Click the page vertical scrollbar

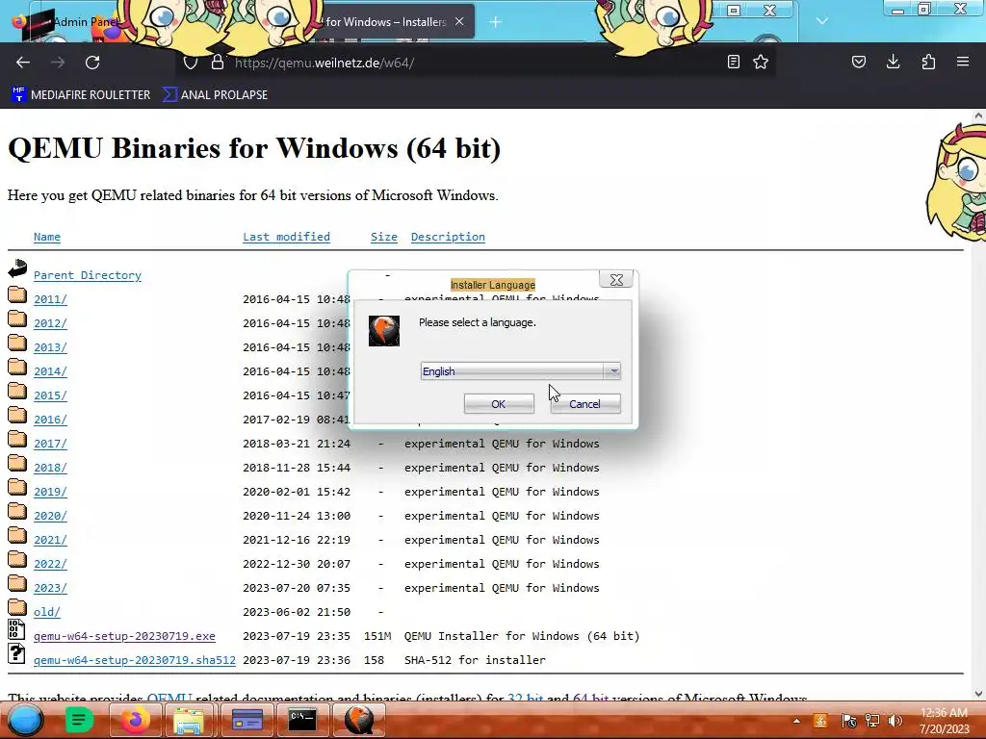click(x=978, y=405)
